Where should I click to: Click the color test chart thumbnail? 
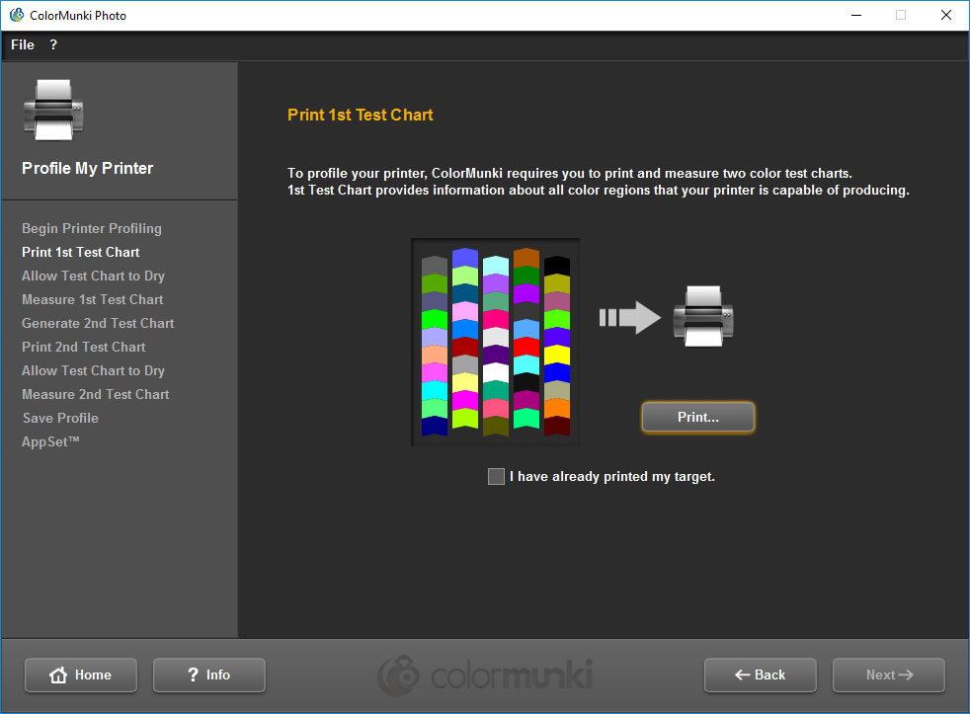click(496, 342)
